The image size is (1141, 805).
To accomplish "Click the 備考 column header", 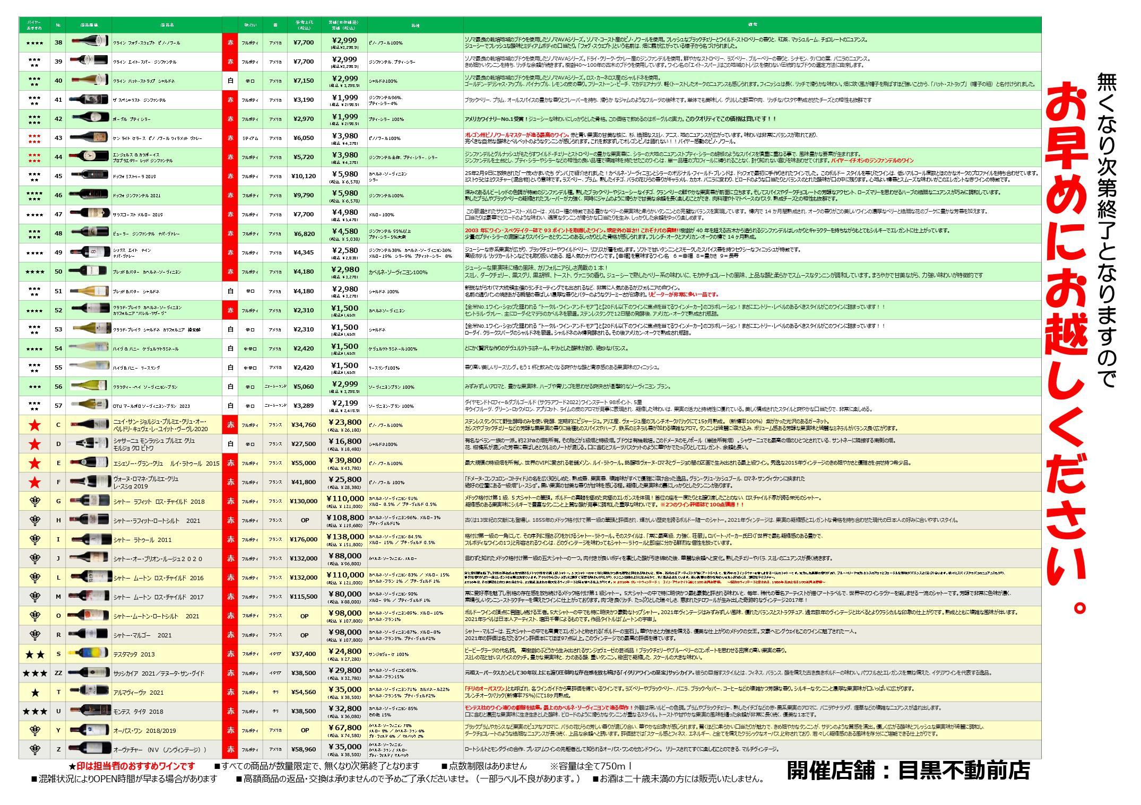I will coord(752,25).
